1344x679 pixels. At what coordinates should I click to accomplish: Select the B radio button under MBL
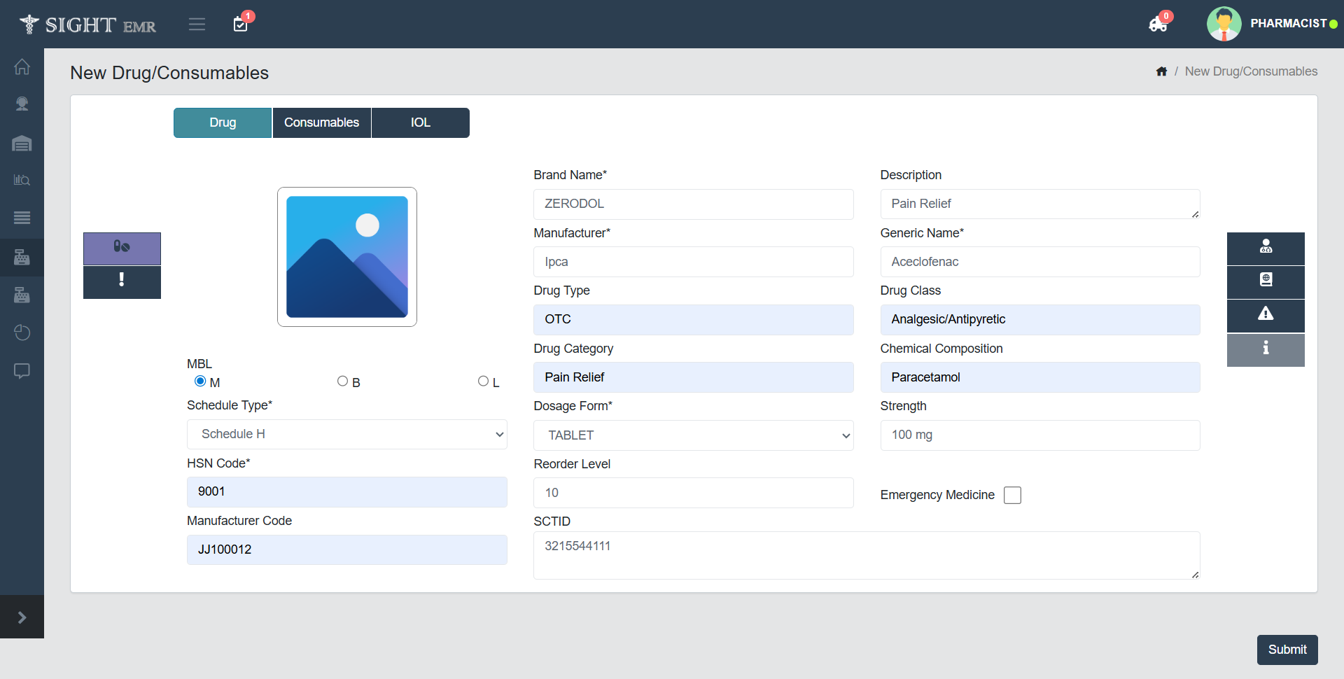coord(342,381)
